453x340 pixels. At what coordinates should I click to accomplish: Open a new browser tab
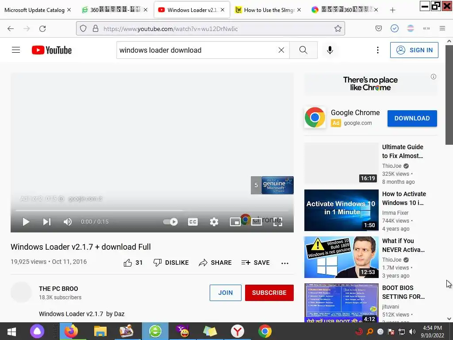click(x=392, y=10)
